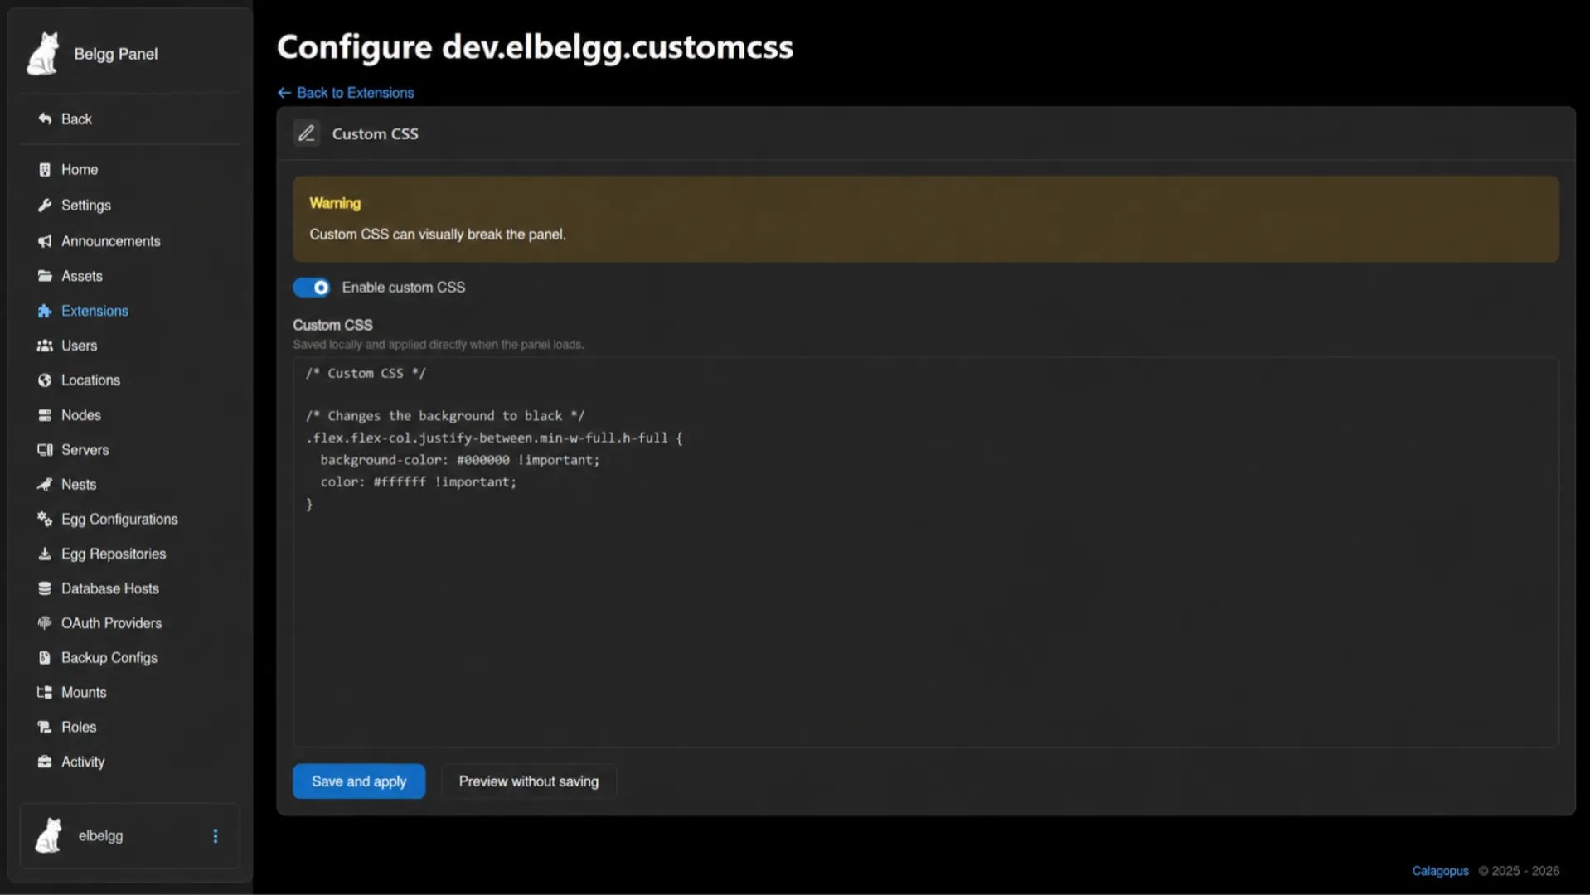Click the Belgg Panel title text

pyautogui.click(x=116, y=54)
